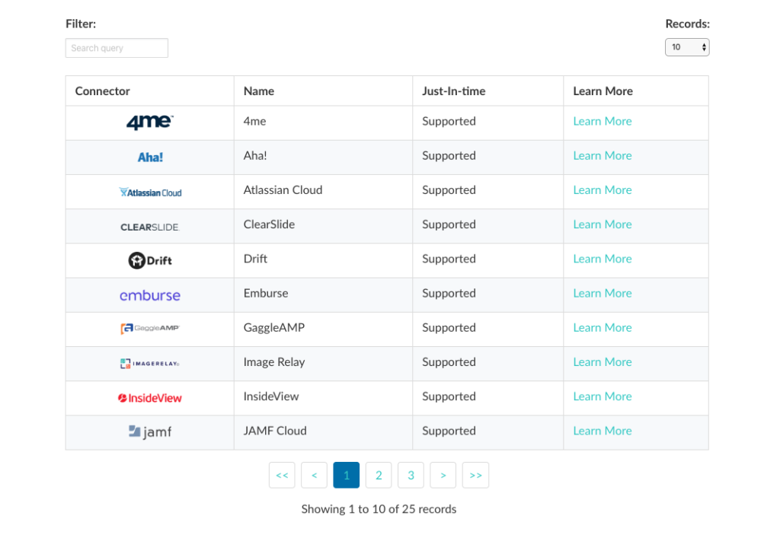Click the Drift connector logo
This screenshot has width=780, height=538.
150,260
